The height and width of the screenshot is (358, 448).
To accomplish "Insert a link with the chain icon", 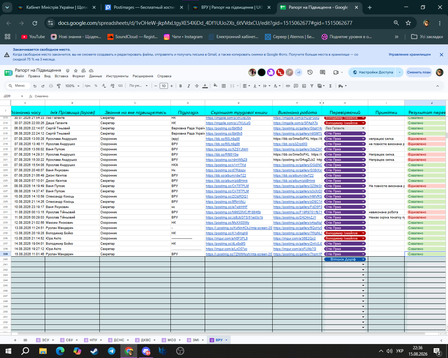I will point(288,86).
